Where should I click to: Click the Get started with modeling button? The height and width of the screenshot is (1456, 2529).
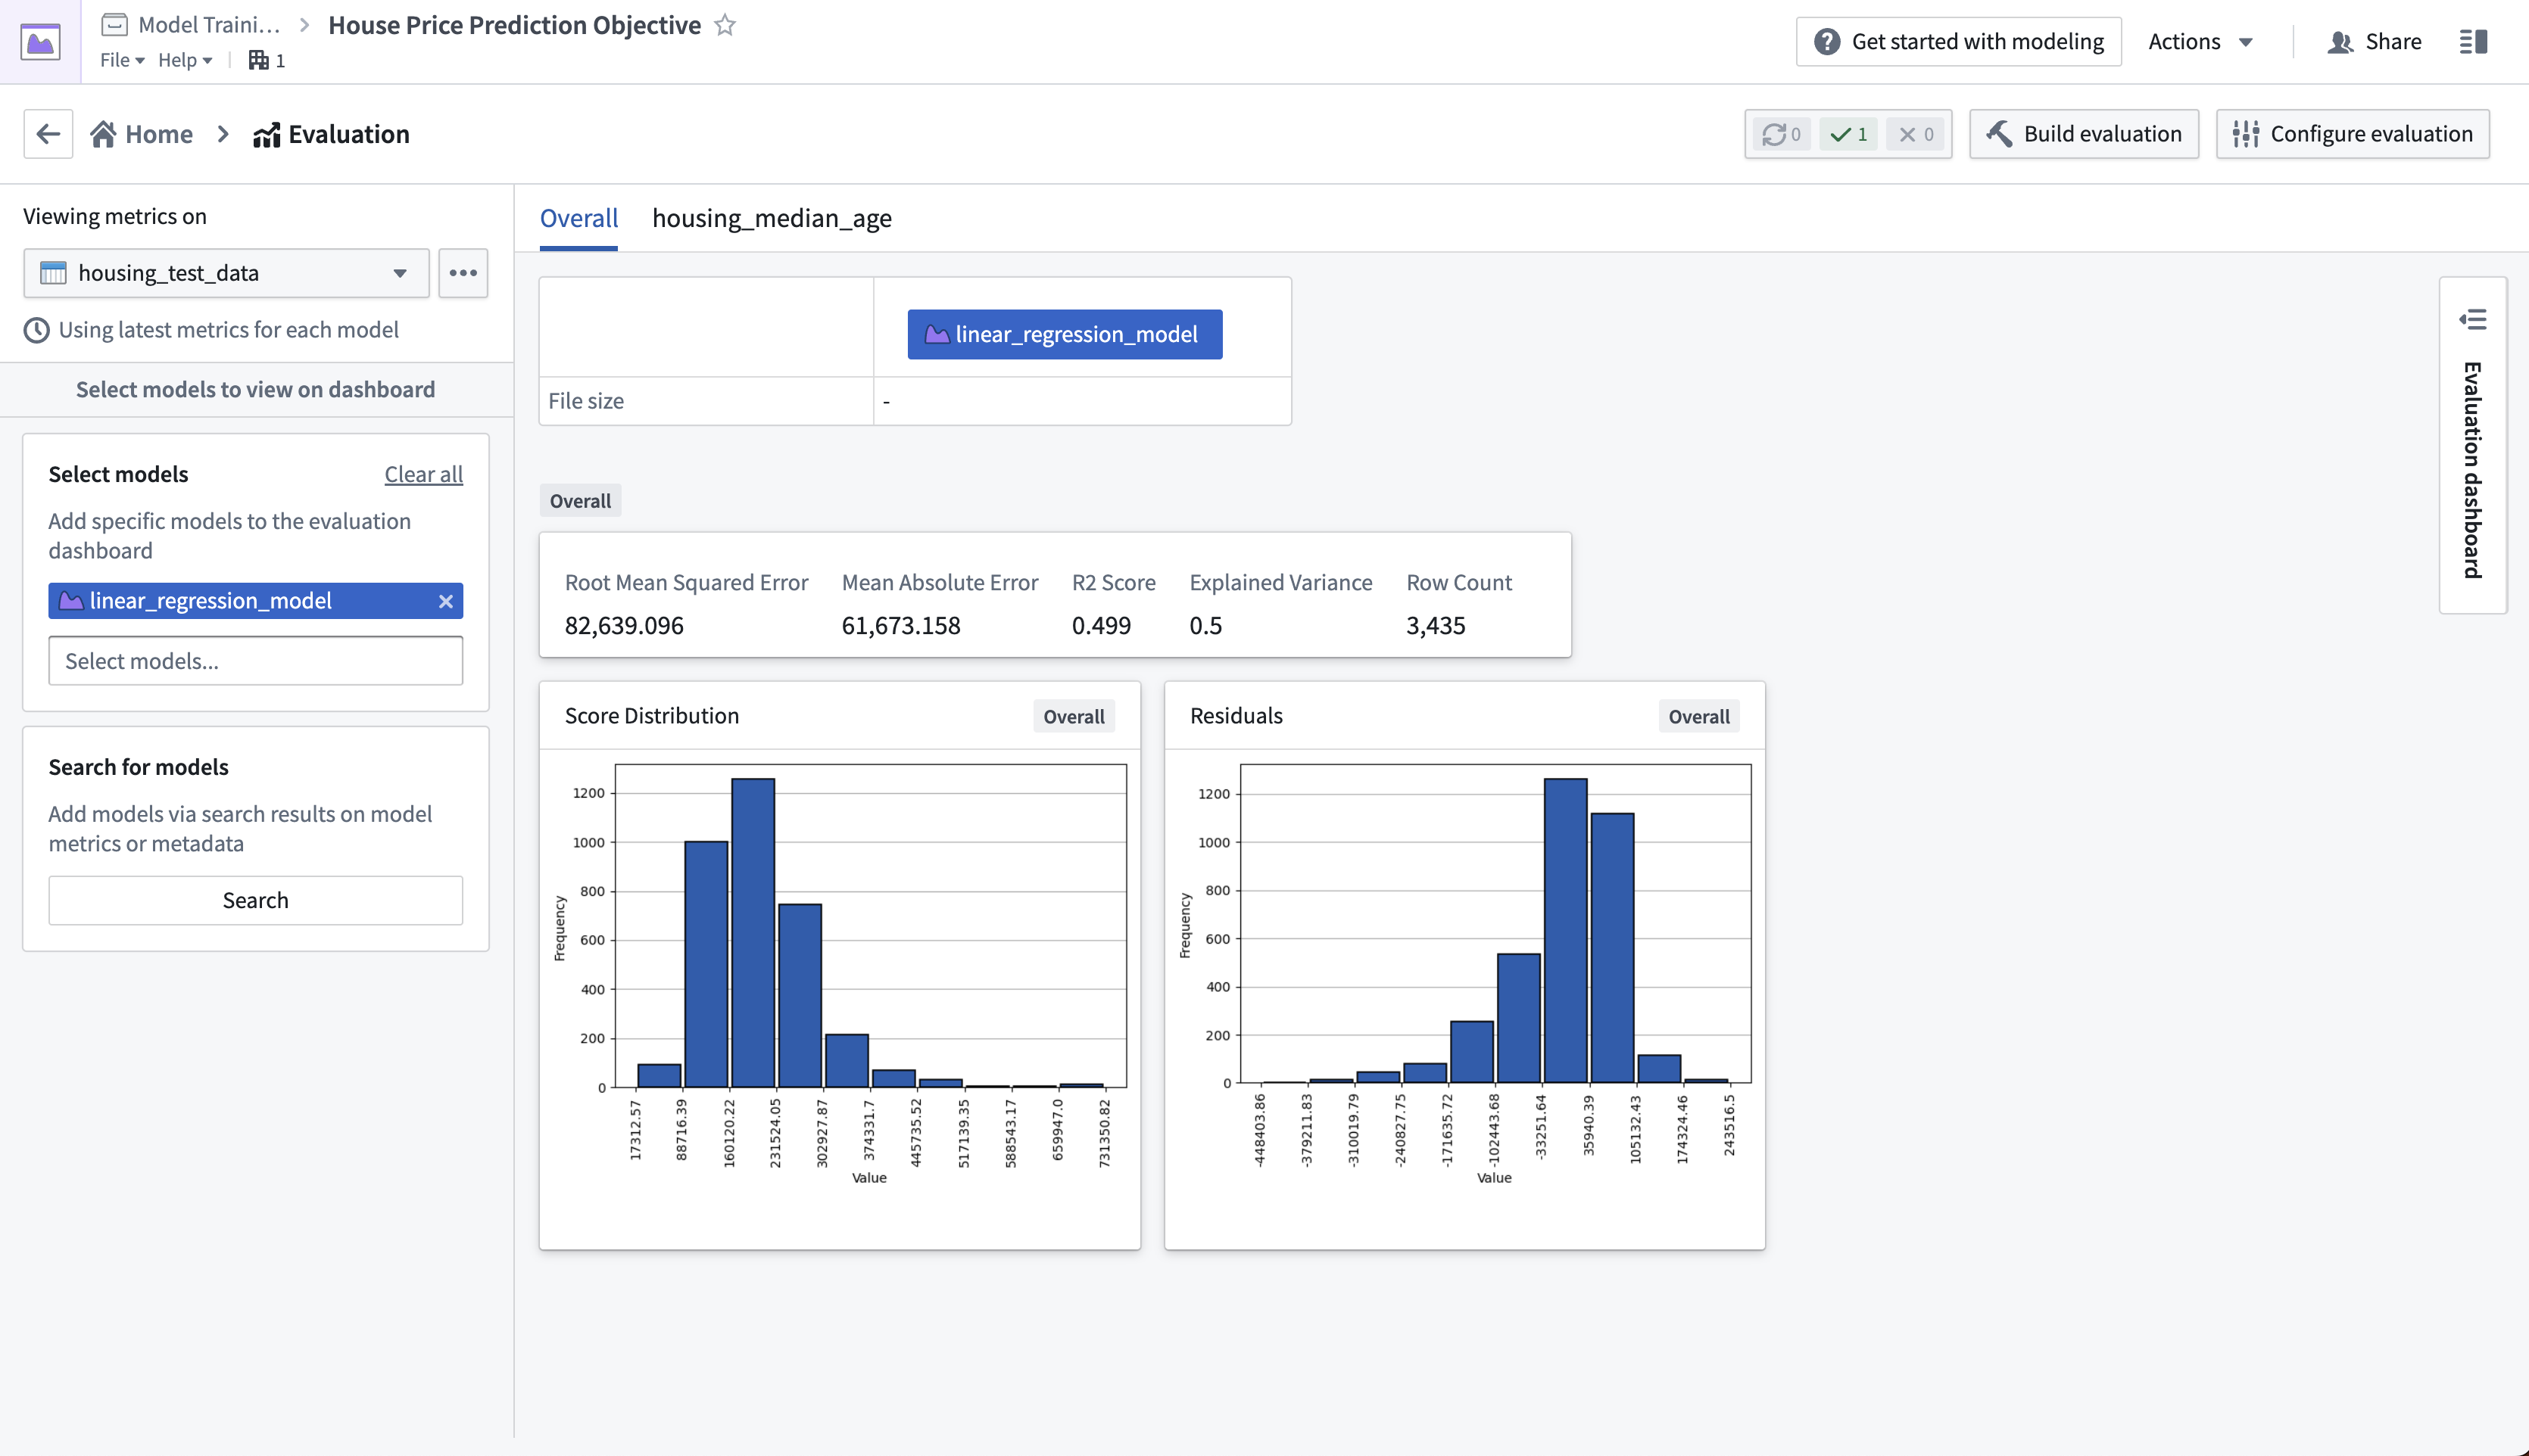click(x=1958, y=41)
